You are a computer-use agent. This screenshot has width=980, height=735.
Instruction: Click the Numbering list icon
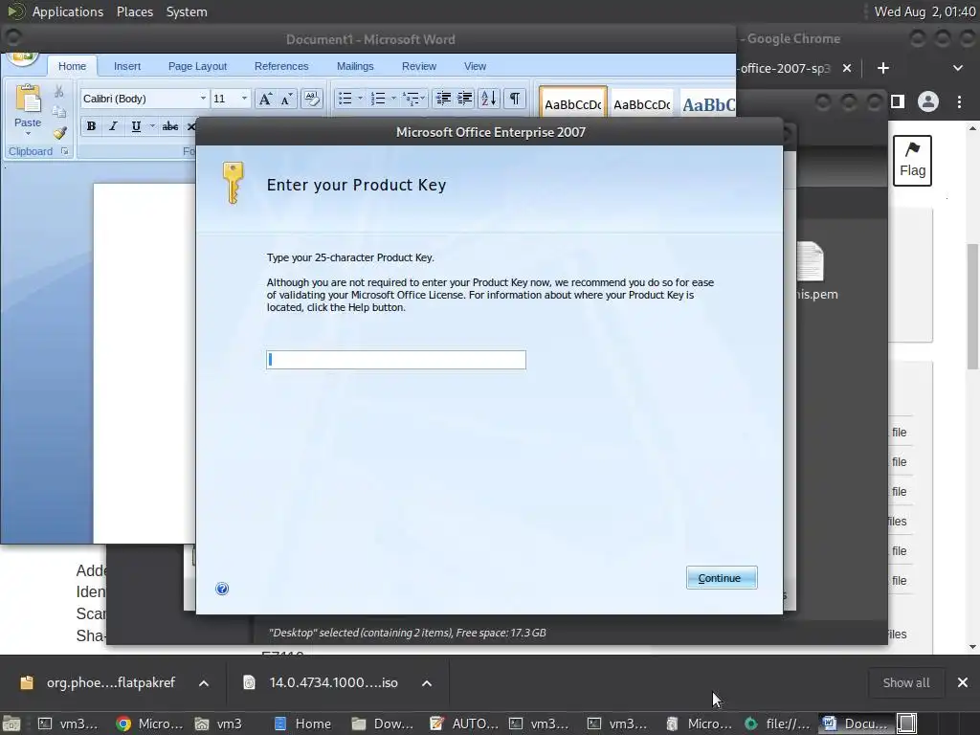pyautogui.click(x=378, y=99)
